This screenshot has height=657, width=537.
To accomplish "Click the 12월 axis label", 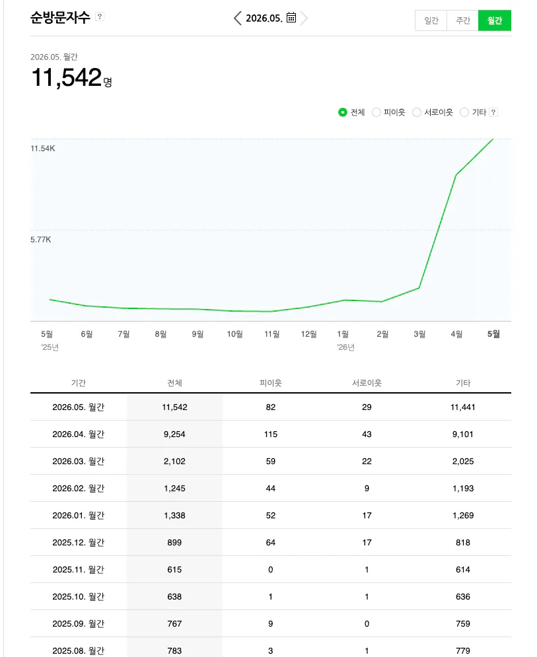I will [308, 334].
